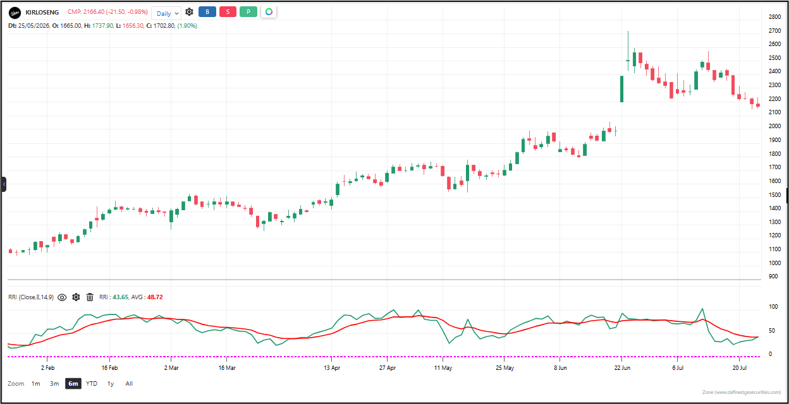Click the H: 1737.90 high value
The width and height of the screenshot is (789, 404).
pos(99,25)
